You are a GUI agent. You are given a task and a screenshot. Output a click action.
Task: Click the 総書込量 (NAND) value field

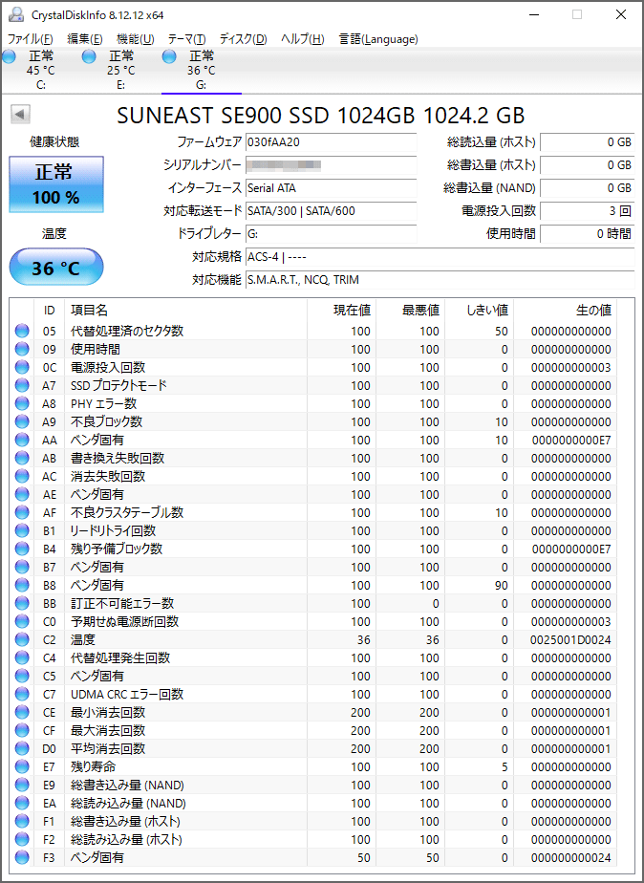pyautogui.click(x=587, y=188)
